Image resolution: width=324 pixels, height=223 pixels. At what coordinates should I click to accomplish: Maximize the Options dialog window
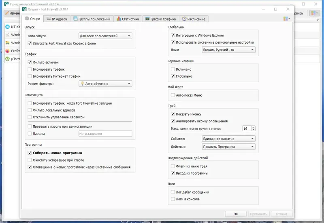click(x=275, y=9)
